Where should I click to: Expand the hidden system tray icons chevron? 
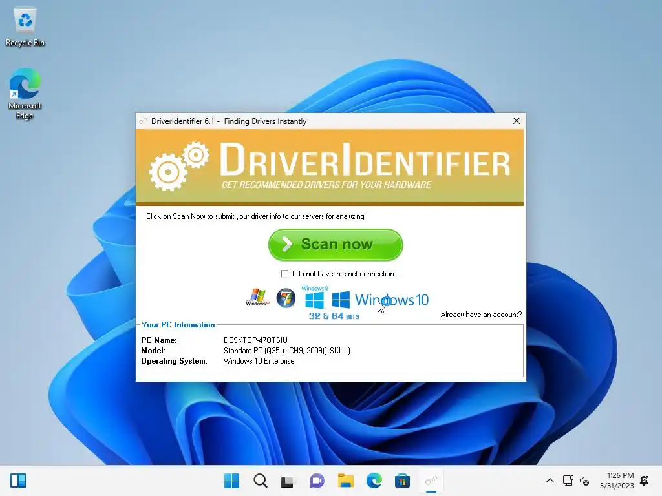coord(550,480)
